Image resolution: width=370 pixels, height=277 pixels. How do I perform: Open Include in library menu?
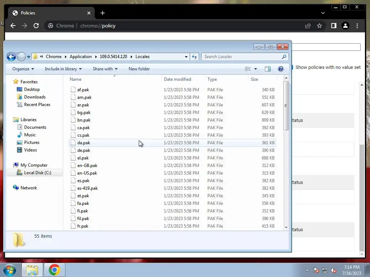63,69
